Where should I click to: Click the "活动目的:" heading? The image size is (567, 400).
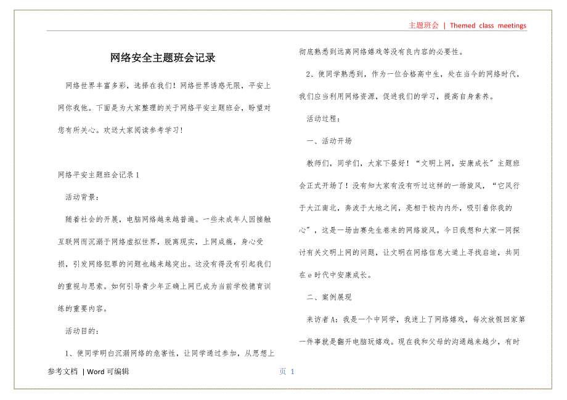(81, 331)
